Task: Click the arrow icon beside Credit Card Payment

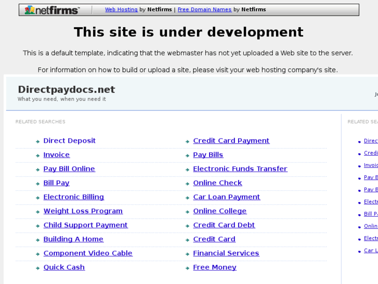Action: pos(187,142)
